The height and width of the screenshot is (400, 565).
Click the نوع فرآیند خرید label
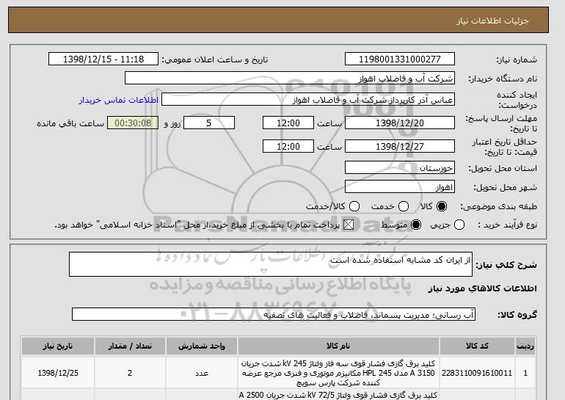(x=507, y=225)
